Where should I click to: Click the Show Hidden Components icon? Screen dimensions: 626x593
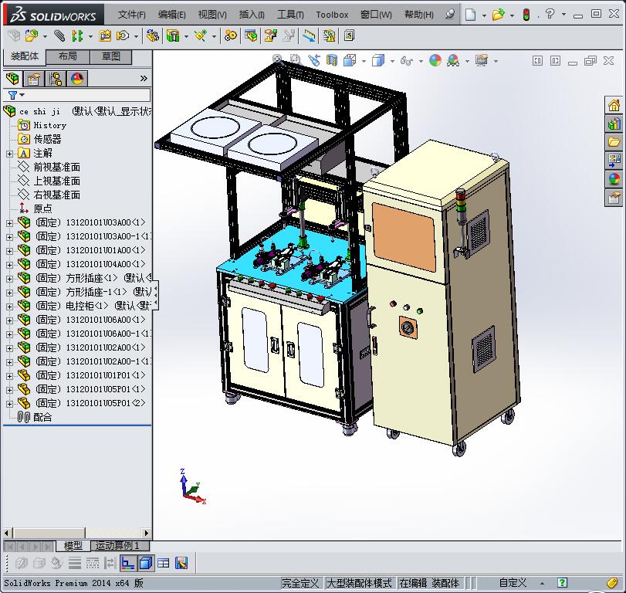click(x=152, y=36)
